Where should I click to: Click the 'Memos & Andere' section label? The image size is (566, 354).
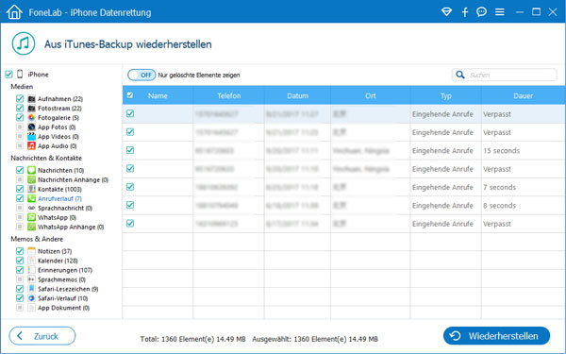coord(37,239)
